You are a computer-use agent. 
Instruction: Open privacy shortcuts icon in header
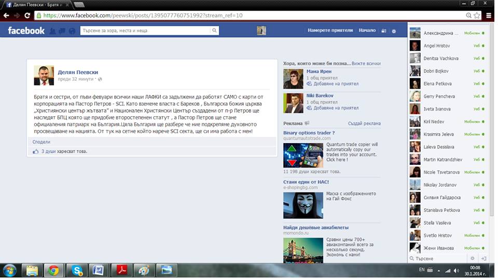[x=384, y=31]
